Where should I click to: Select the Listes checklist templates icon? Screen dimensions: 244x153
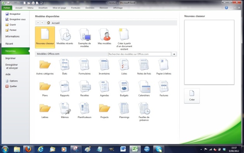(124, 67)
